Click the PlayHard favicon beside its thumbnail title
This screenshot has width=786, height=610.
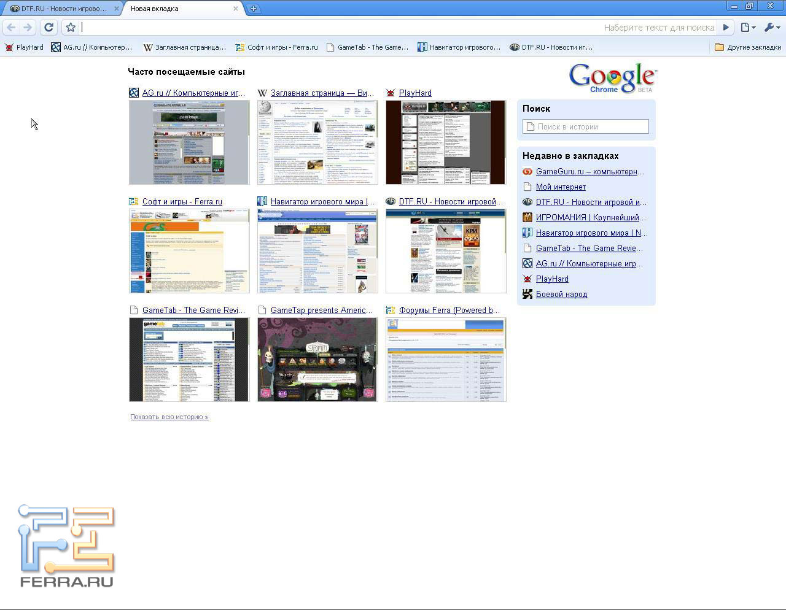pos(391,93)
